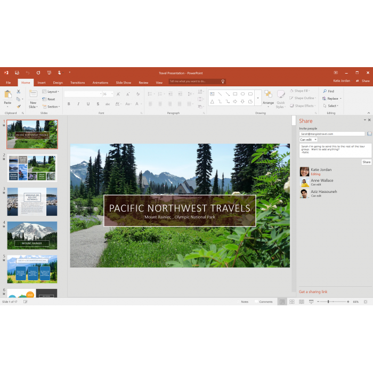Toggle text Shadow formatting
The width and height of the screenshot is (373, 373).
(98, 104)
